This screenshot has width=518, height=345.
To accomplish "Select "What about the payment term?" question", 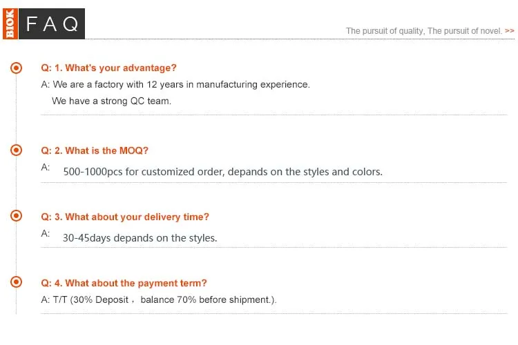I will pyautogui.click(x=124, y=283).
